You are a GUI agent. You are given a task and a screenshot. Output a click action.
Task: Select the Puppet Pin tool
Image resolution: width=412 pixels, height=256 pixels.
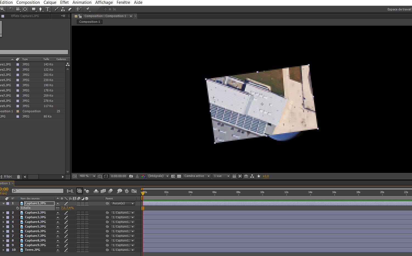tap(88, 9)
